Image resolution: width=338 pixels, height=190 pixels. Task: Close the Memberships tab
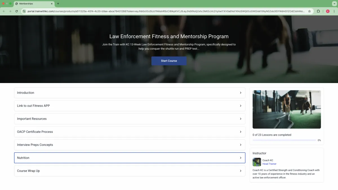[52, 4]
